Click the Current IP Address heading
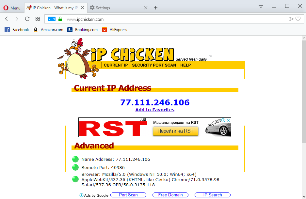Viewport: 306px width, 199px height. coord(112,88)
